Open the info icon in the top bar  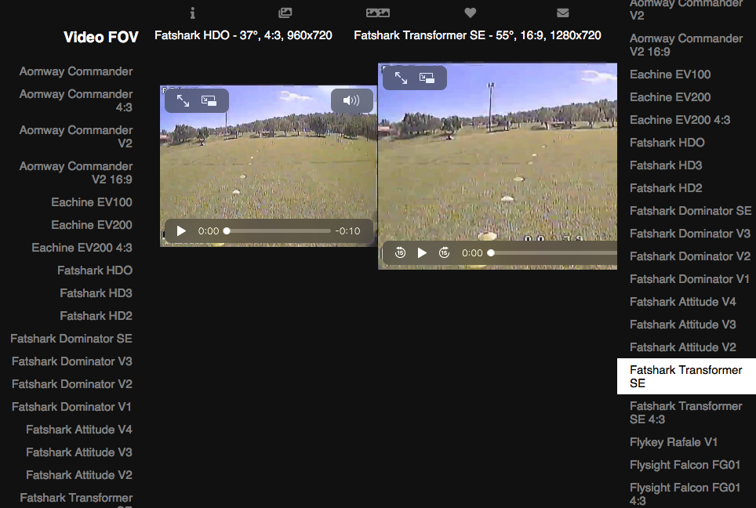coord(192,13)
